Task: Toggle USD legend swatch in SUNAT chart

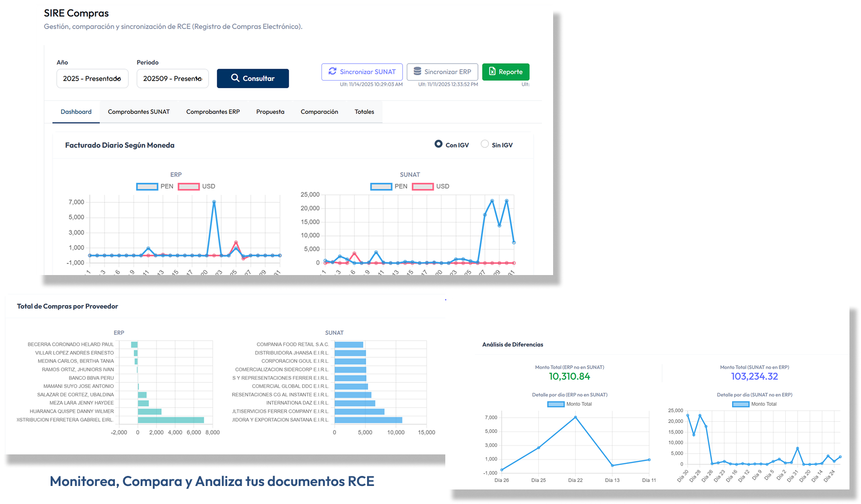Action: pos(423,186)
